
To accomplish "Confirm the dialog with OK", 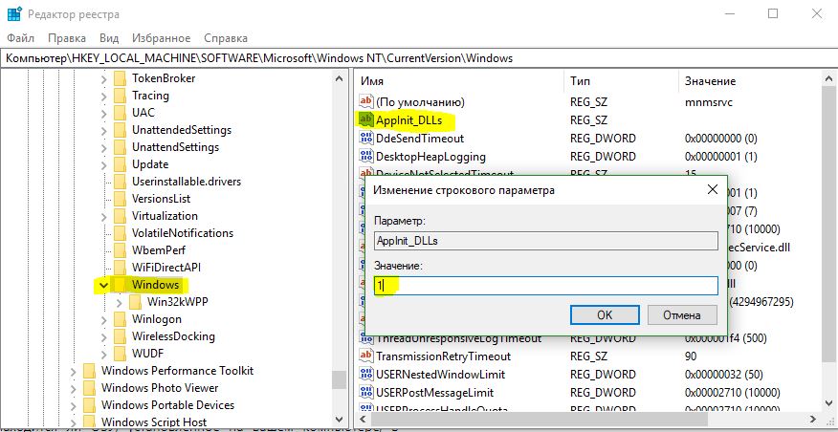I will pyautogui.click(x=605, y=315).
